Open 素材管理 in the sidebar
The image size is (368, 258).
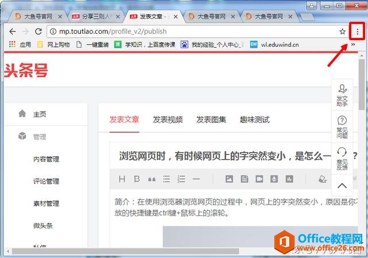click(x=46, y=203)
